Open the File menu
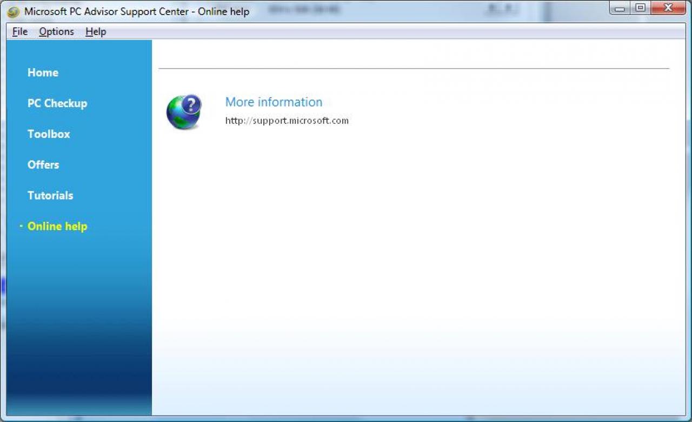Screen dimensions: 692x422 (x=20, y=31)
